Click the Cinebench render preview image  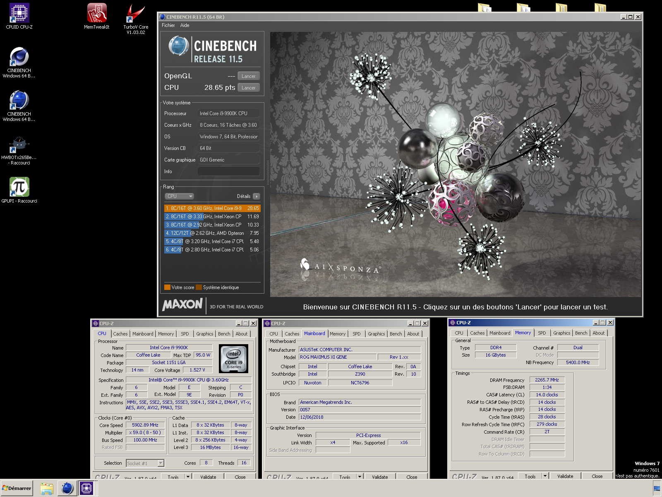[x=456, y=164]
